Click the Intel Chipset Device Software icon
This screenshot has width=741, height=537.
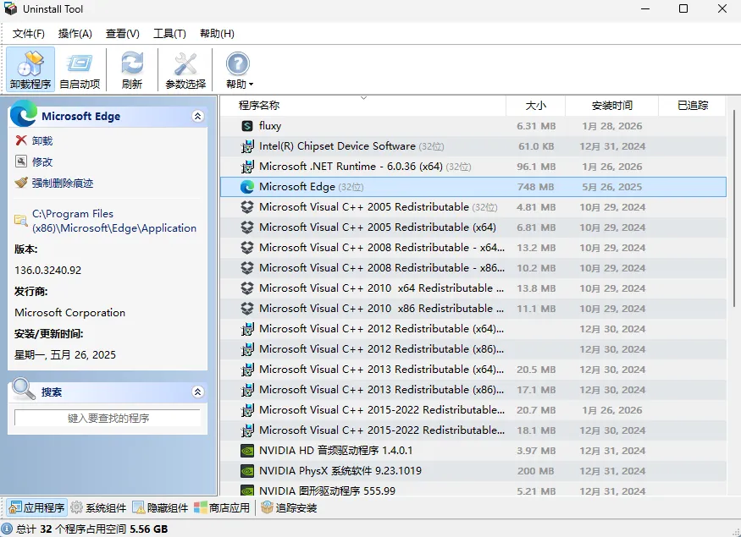(247, 146)
